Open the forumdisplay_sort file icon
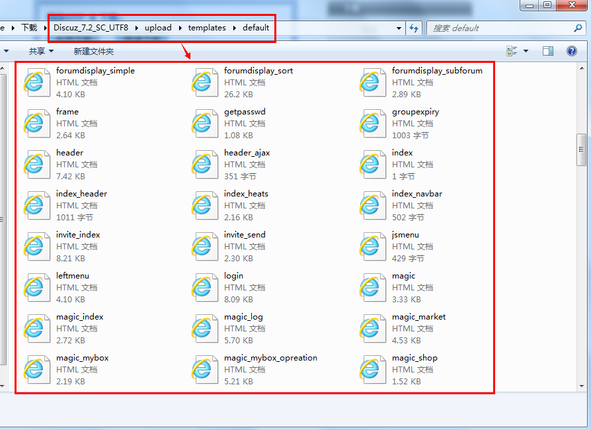591x430 pixels. coord(205,82)
